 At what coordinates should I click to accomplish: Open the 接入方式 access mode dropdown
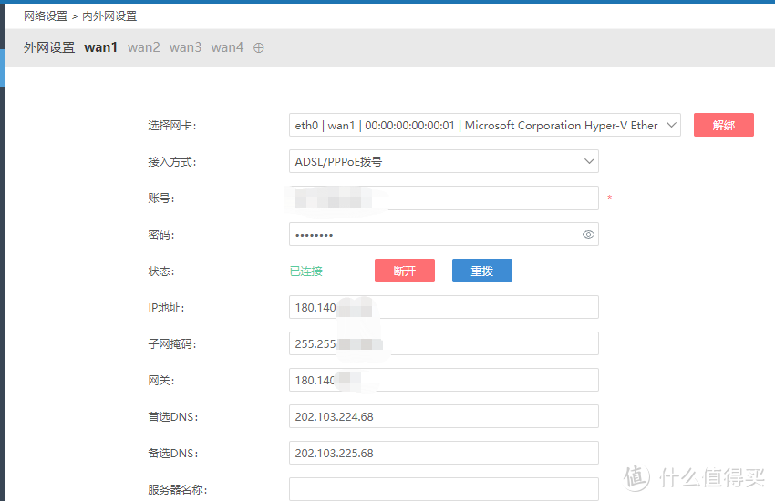[444, 161]
